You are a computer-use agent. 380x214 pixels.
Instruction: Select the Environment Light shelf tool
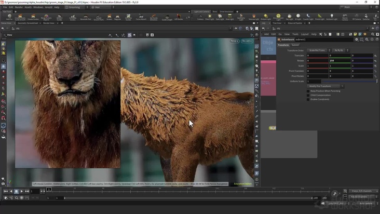pyautogui.click(x=278, y=17)
